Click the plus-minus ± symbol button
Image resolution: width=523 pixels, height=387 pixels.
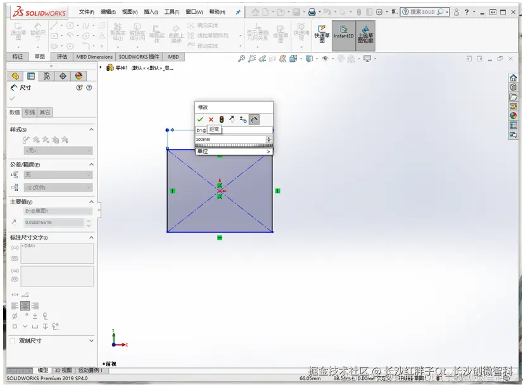tap(35, 316)
